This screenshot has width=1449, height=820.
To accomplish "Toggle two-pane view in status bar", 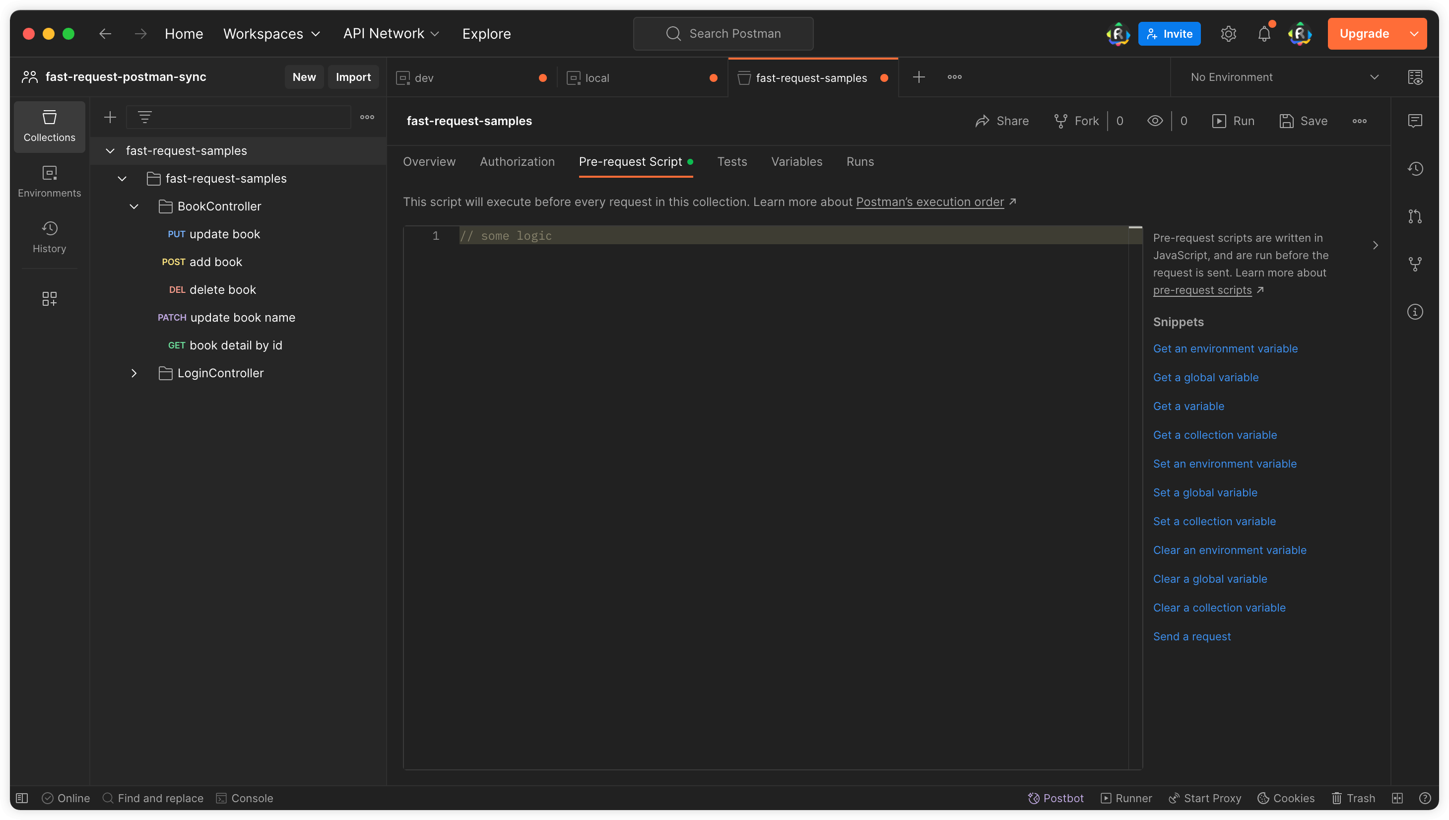I will click(x=1397, y=798).
